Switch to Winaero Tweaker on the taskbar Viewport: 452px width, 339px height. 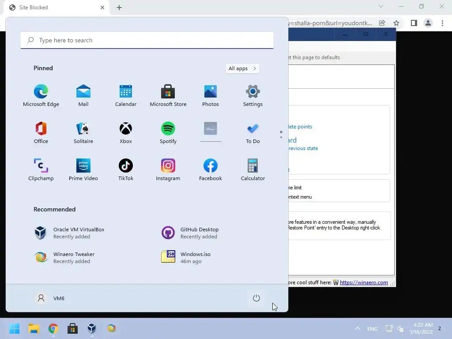pyautogui.click(x=111, y=328)
